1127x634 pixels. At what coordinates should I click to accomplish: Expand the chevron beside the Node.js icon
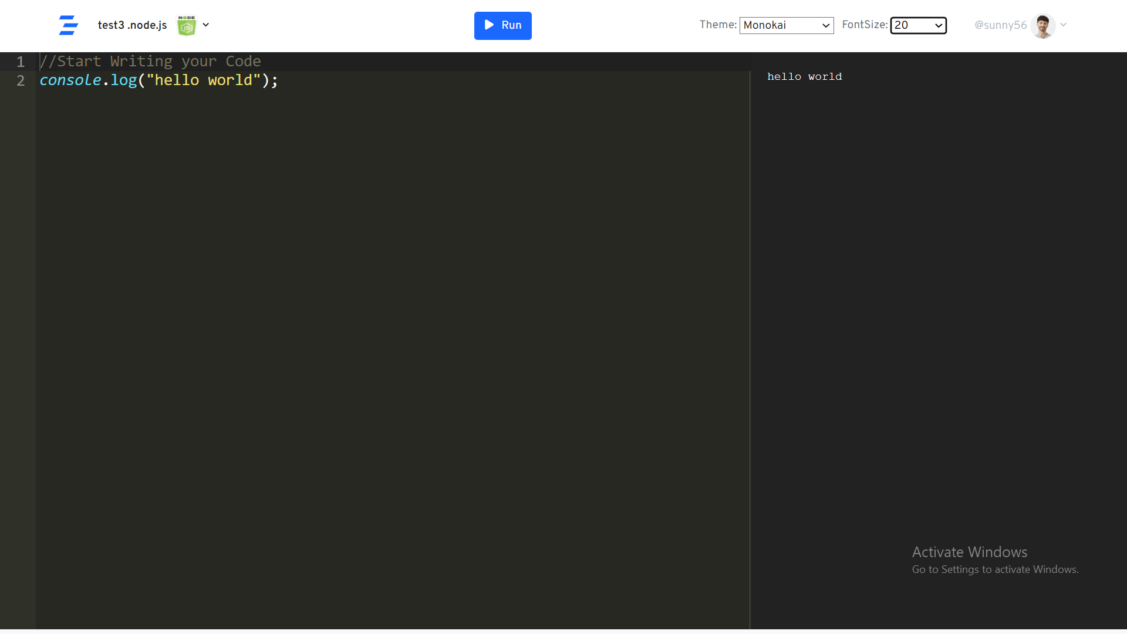206,25
